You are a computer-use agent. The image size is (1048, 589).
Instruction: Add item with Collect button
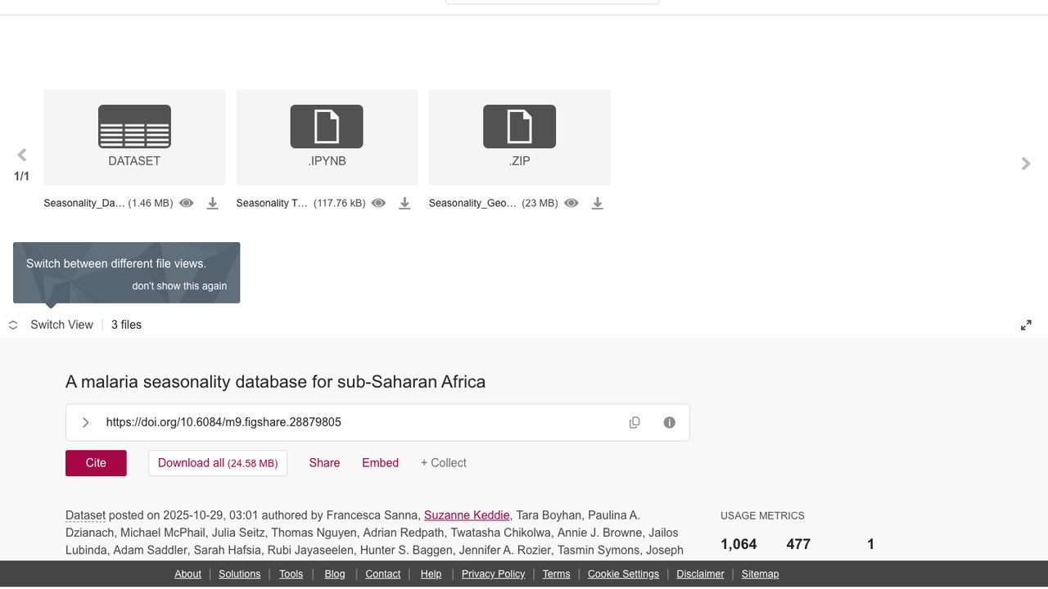[444, 463]
